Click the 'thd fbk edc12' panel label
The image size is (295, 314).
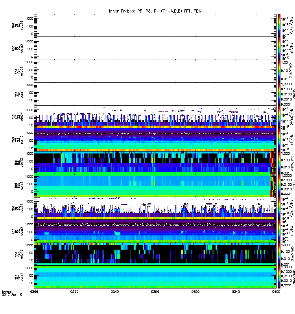click(x=19, y=162)
